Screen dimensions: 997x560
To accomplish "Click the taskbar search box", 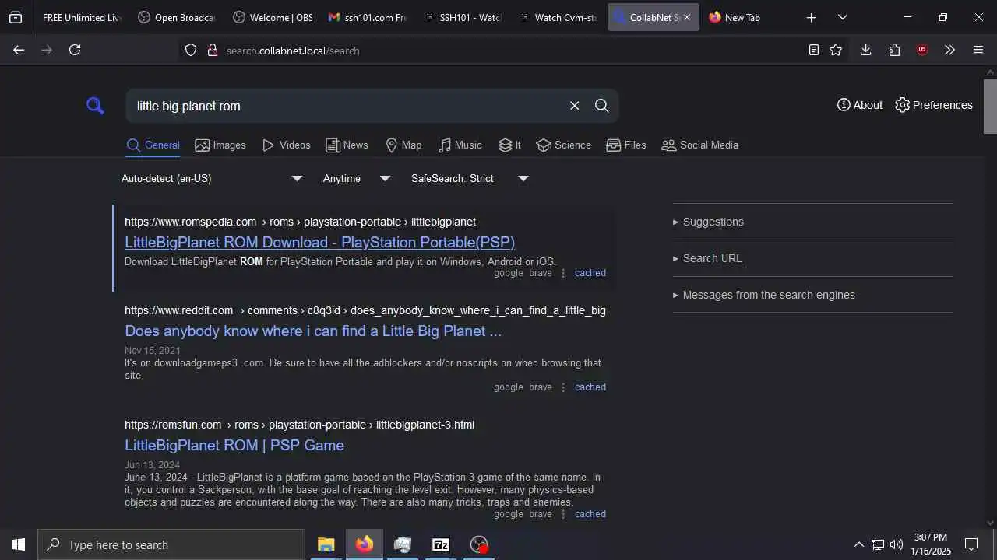I will tap(171, 544).
